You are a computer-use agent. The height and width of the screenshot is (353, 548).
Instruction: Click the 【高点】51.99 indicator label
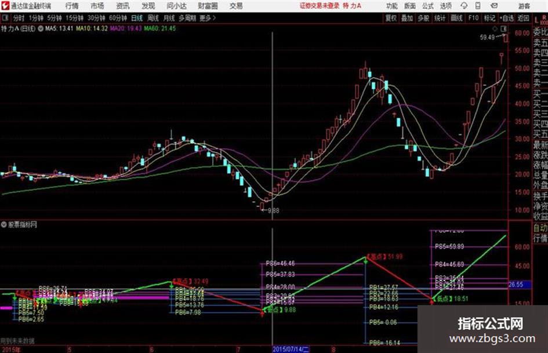385,257
